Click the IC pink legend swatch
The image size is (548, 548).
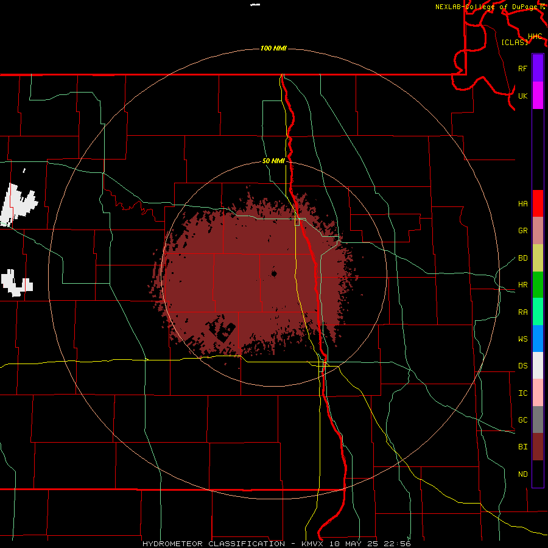(538, 393)
